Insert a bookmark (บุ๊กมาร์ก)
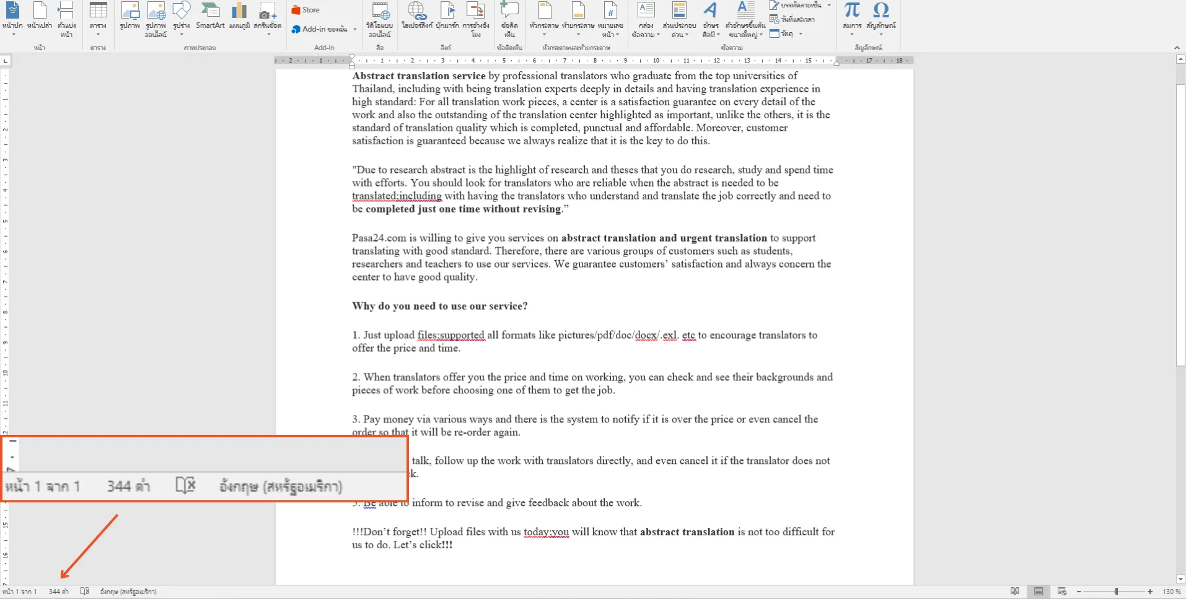 click(x=447, y=16)
